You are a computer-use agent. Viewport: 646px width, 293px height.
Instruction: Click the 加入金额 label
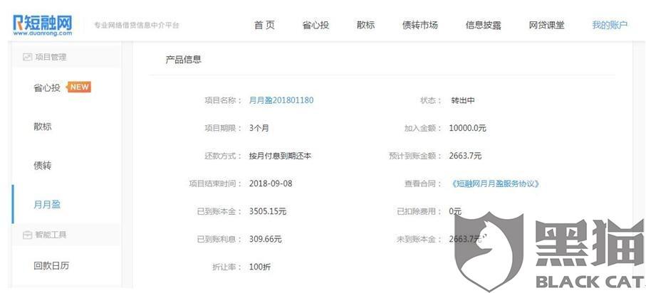tap(422, 128)
